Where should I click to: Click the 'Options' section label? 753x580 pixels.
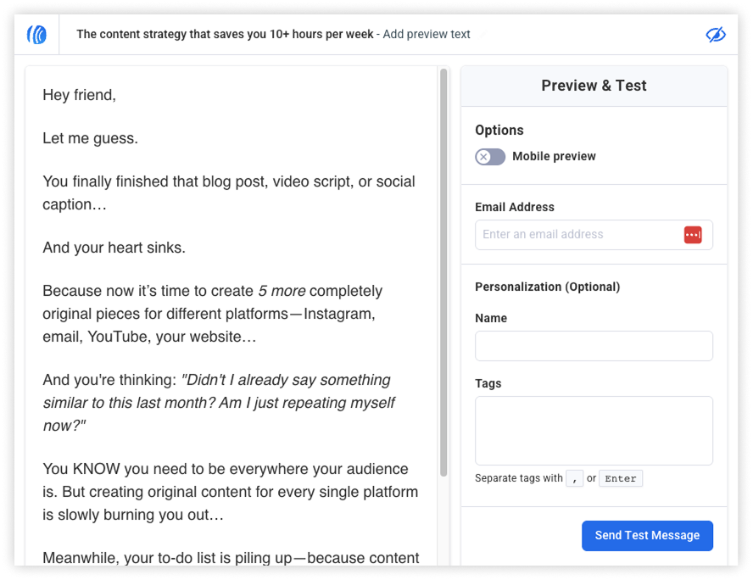[x=499, y=130]
